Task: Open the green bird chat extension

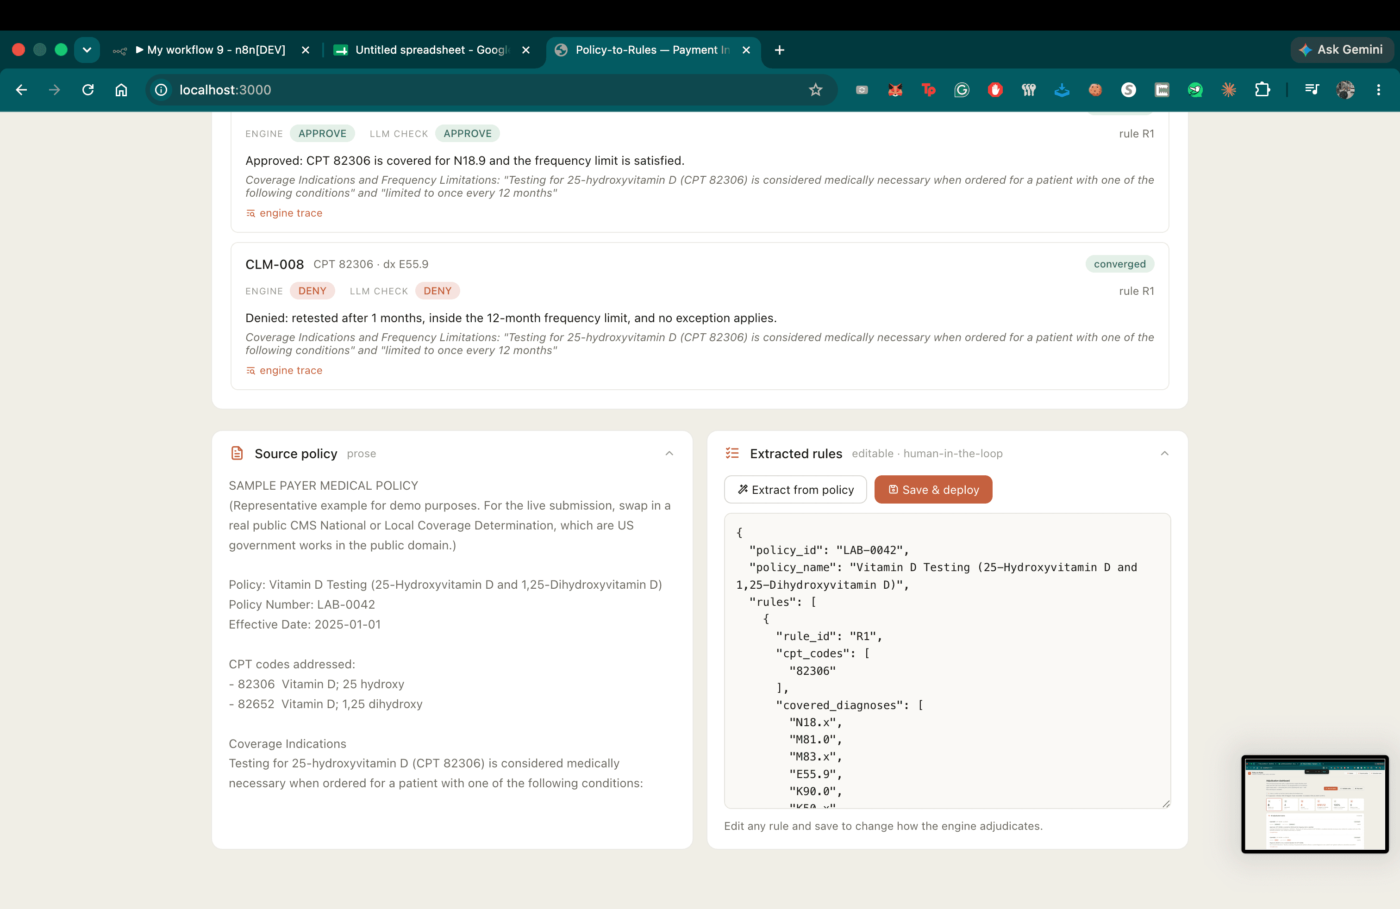Action: (1195, 90)
